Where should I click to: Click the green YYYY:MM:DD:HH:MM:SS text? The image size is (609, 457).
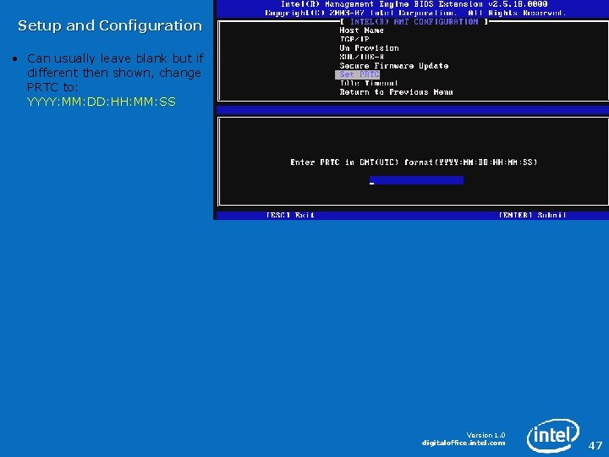(101, 102)
